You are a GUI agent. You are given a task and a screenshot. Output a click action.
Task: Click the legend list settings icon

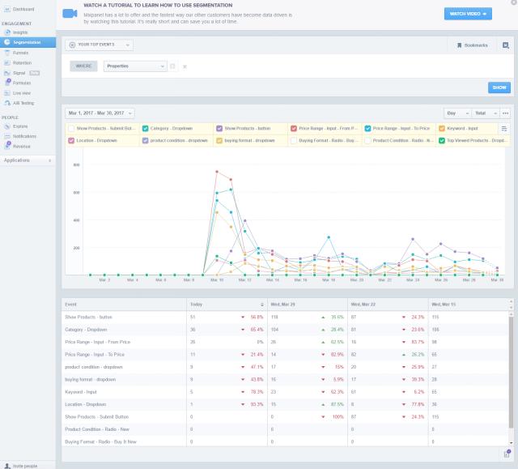pos(504,129)
